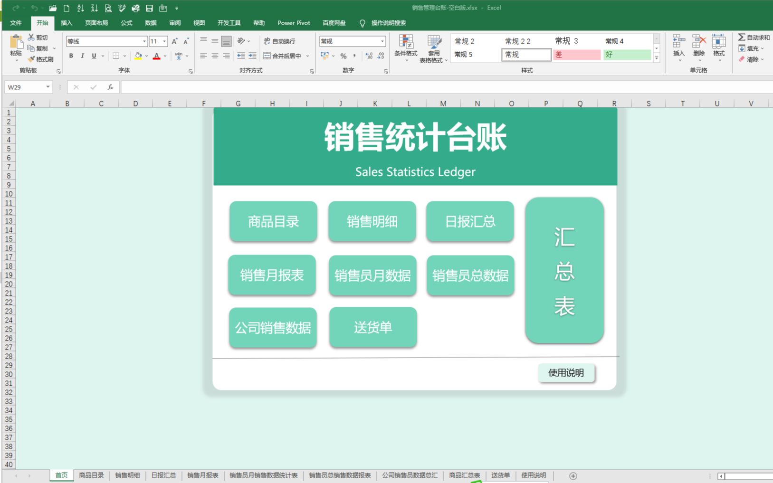Click the formula bar input field
This screenshot has height=483, width=773.
[x=447, y=87]
